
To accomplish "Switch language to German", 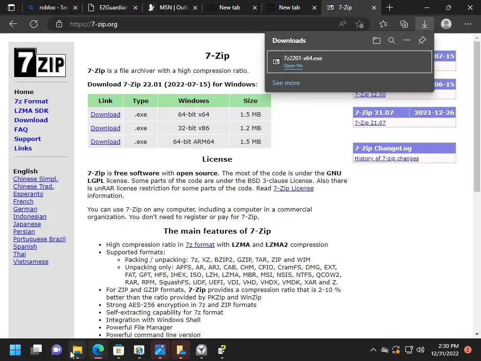I will tap(25, 209).
